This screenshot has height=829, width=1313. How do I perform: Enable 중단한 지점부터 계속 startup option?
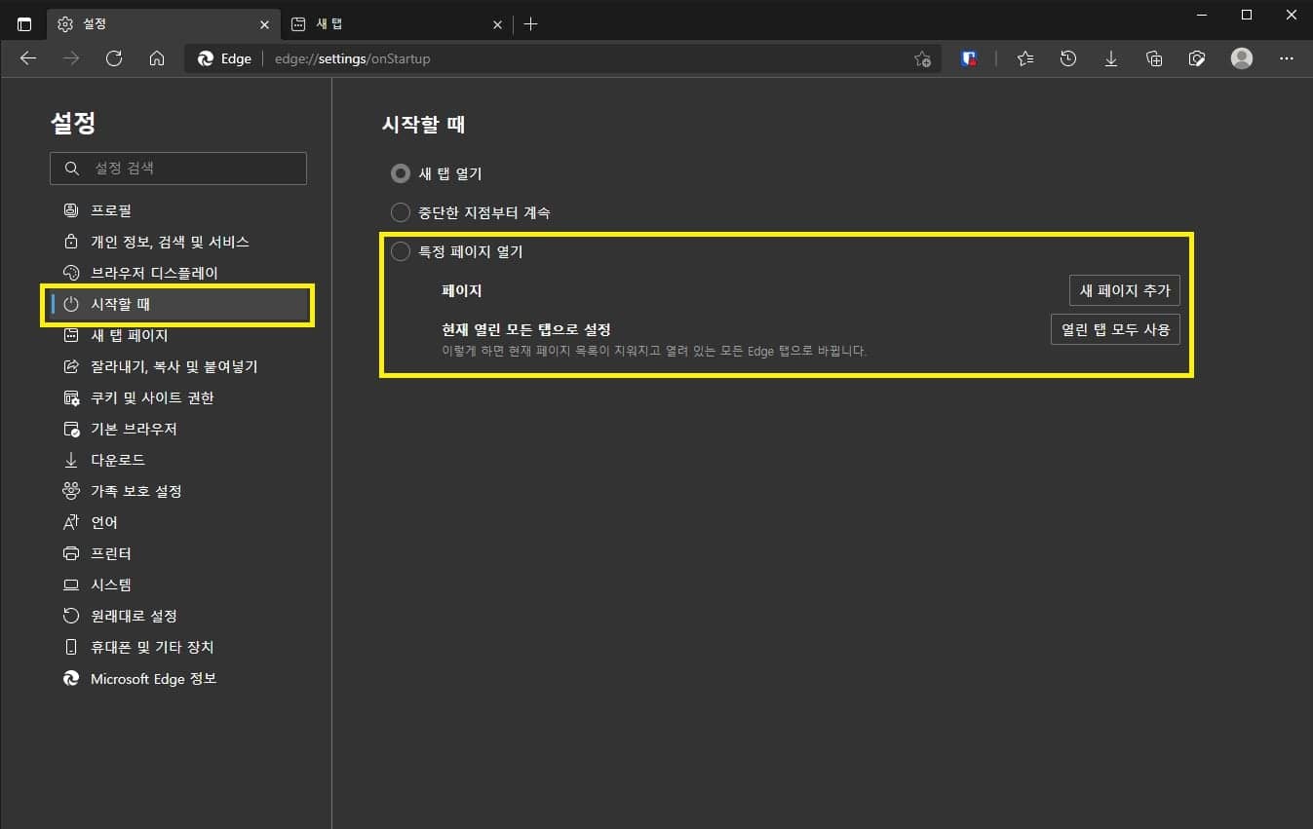400,212
